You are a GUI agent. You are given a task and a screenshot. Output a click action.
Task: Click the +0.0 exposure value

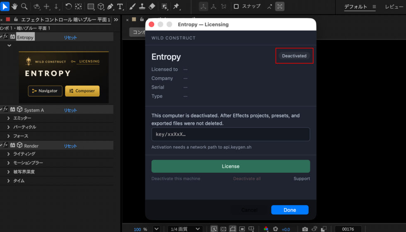(x=286, y=229)
